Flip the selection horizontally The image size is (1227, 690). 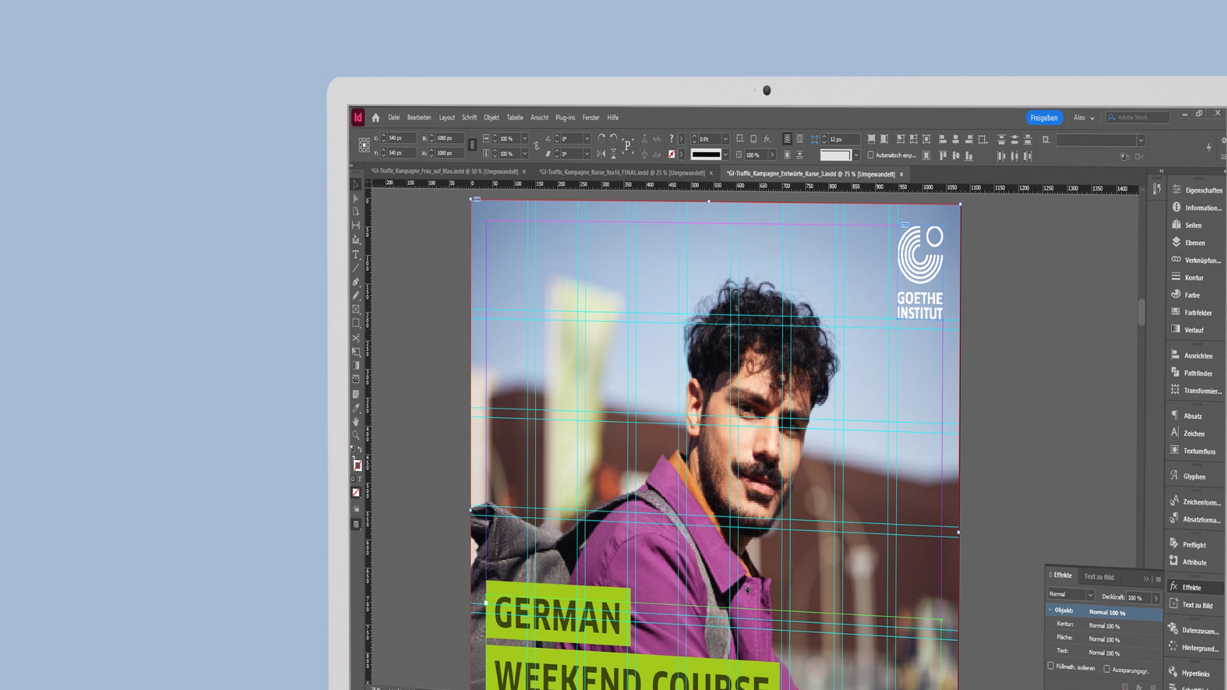pyautogui.click(x=601, y=154)
